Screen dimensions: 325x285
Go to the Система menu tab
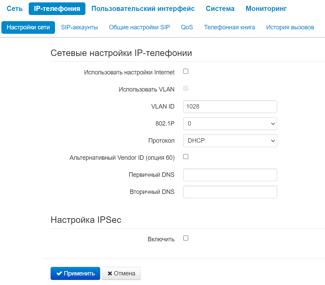(220, 9)
